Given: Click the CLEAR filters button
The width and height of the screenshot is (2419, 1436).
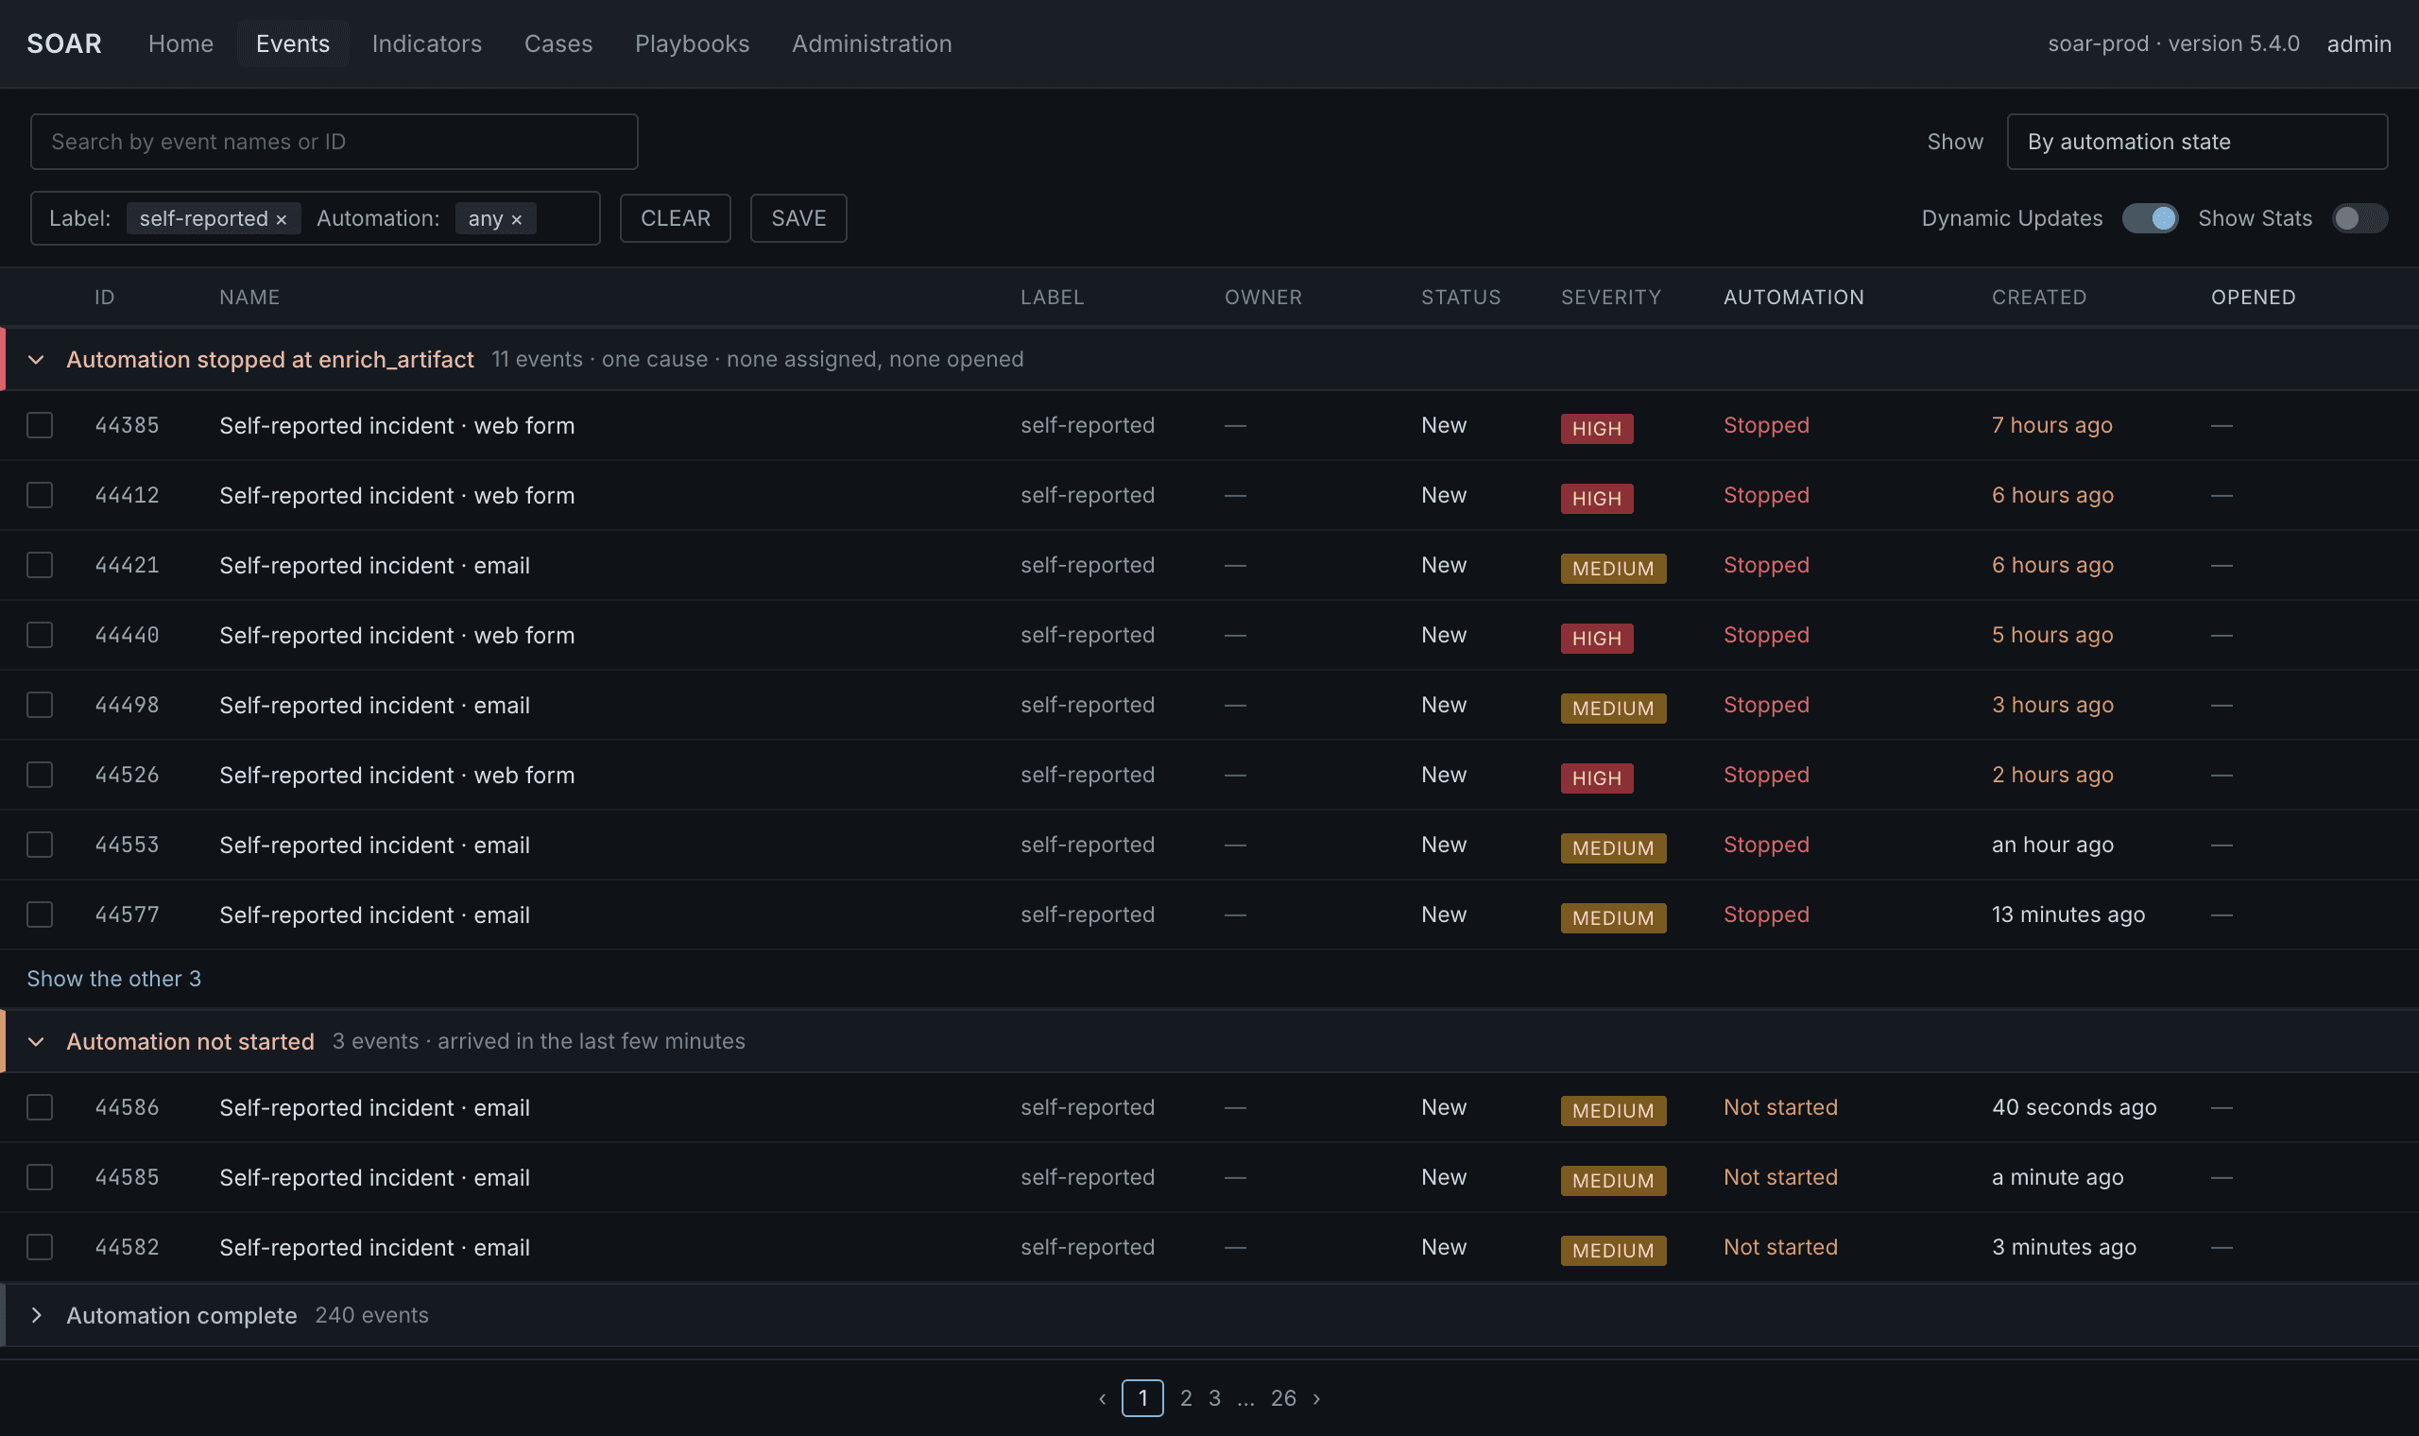Looking at the screenshot, I should 676,218.
